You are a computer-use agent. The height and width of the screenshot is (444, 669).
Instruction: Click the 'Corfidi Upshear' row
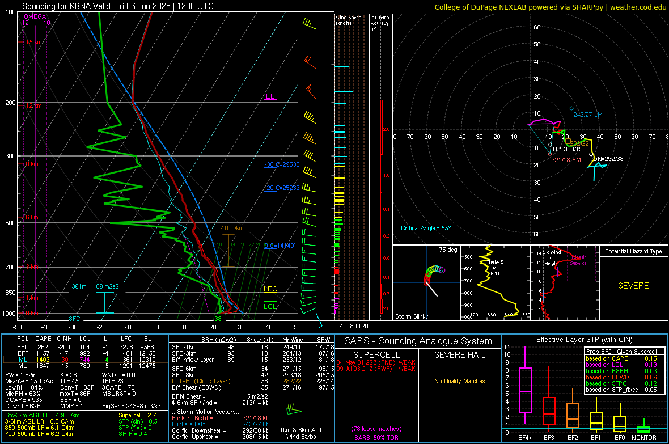click(220, 437)
